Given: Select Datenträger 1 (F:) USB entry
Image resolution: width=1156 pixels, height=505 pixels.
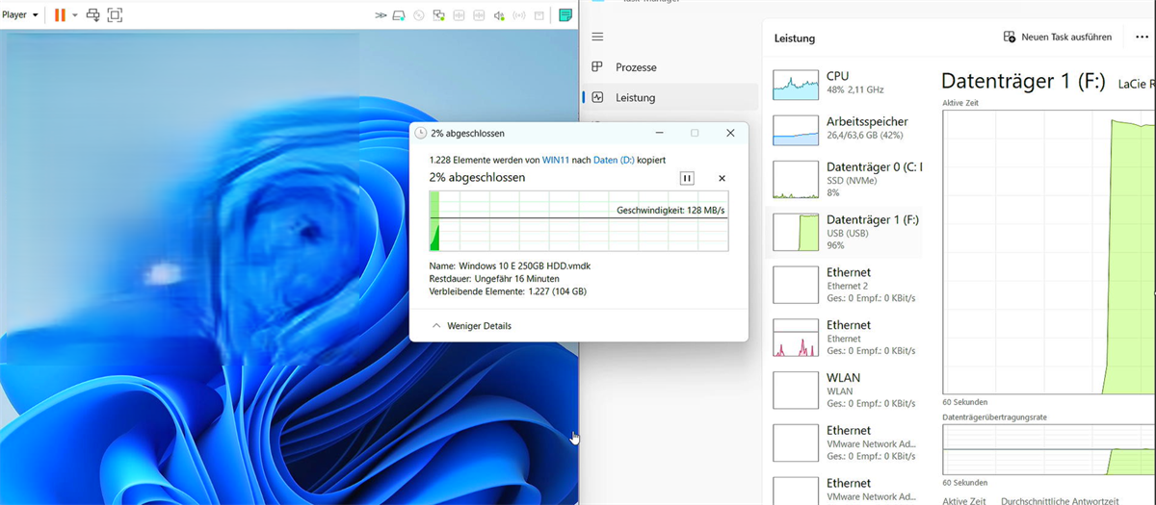Looking at the screenshot, I should [844, 232].
